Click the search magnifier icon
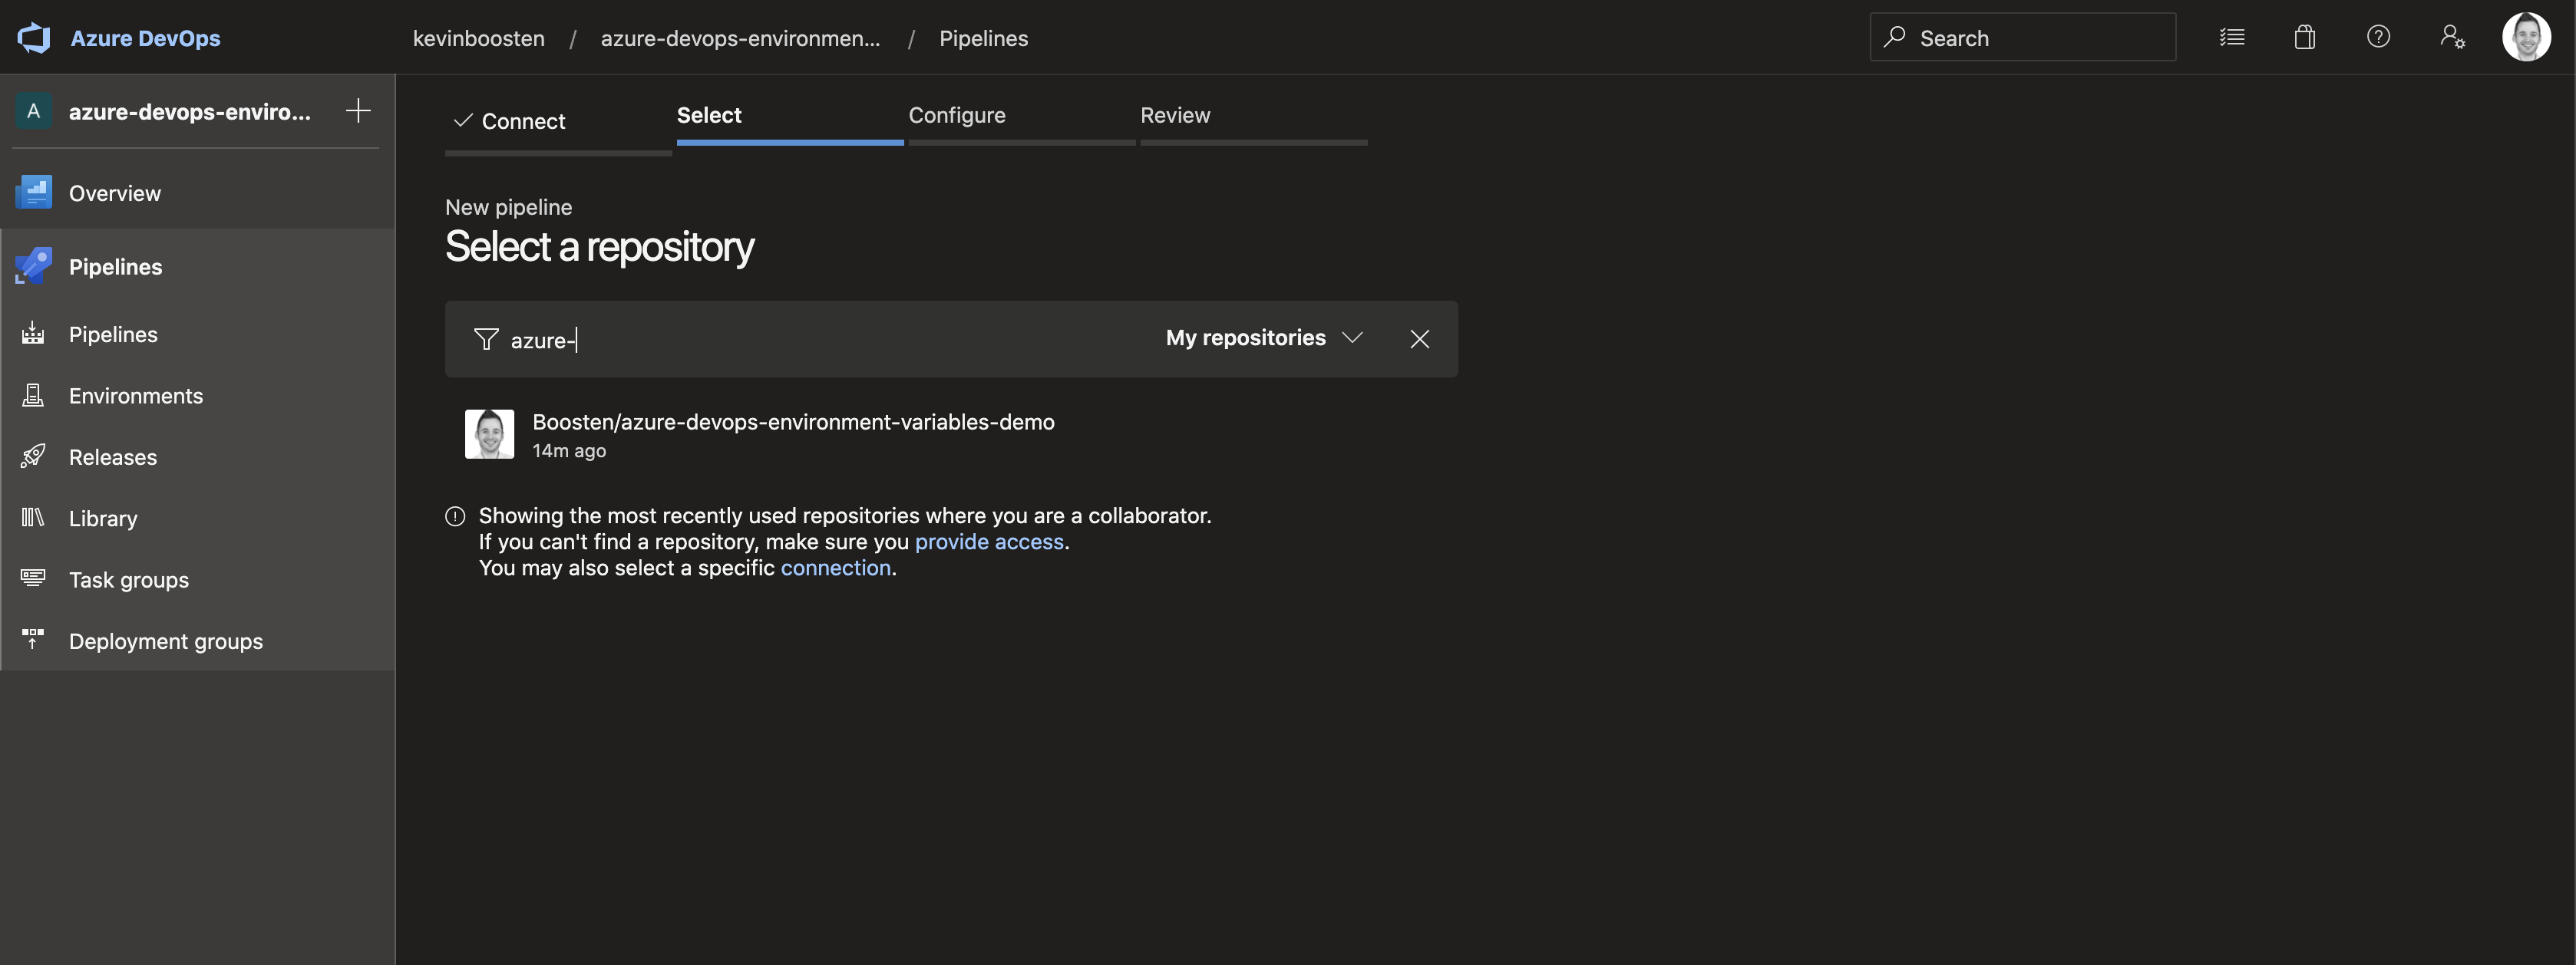Screen dimensions: 2576x965 [1894, 37]
